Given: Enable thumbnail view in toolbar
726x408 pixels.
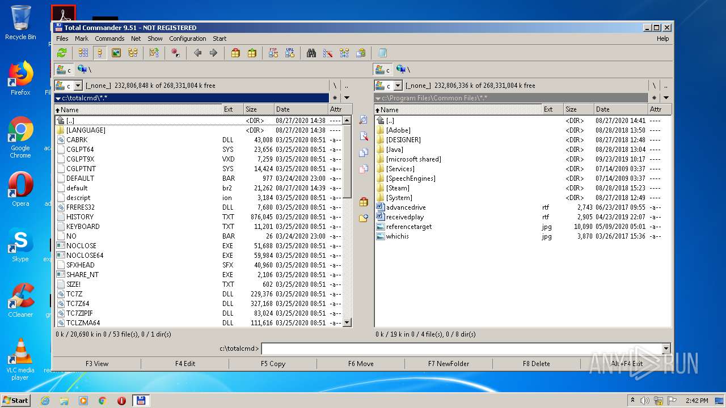Looking at the screenshot, I should [x=116, y=53].
